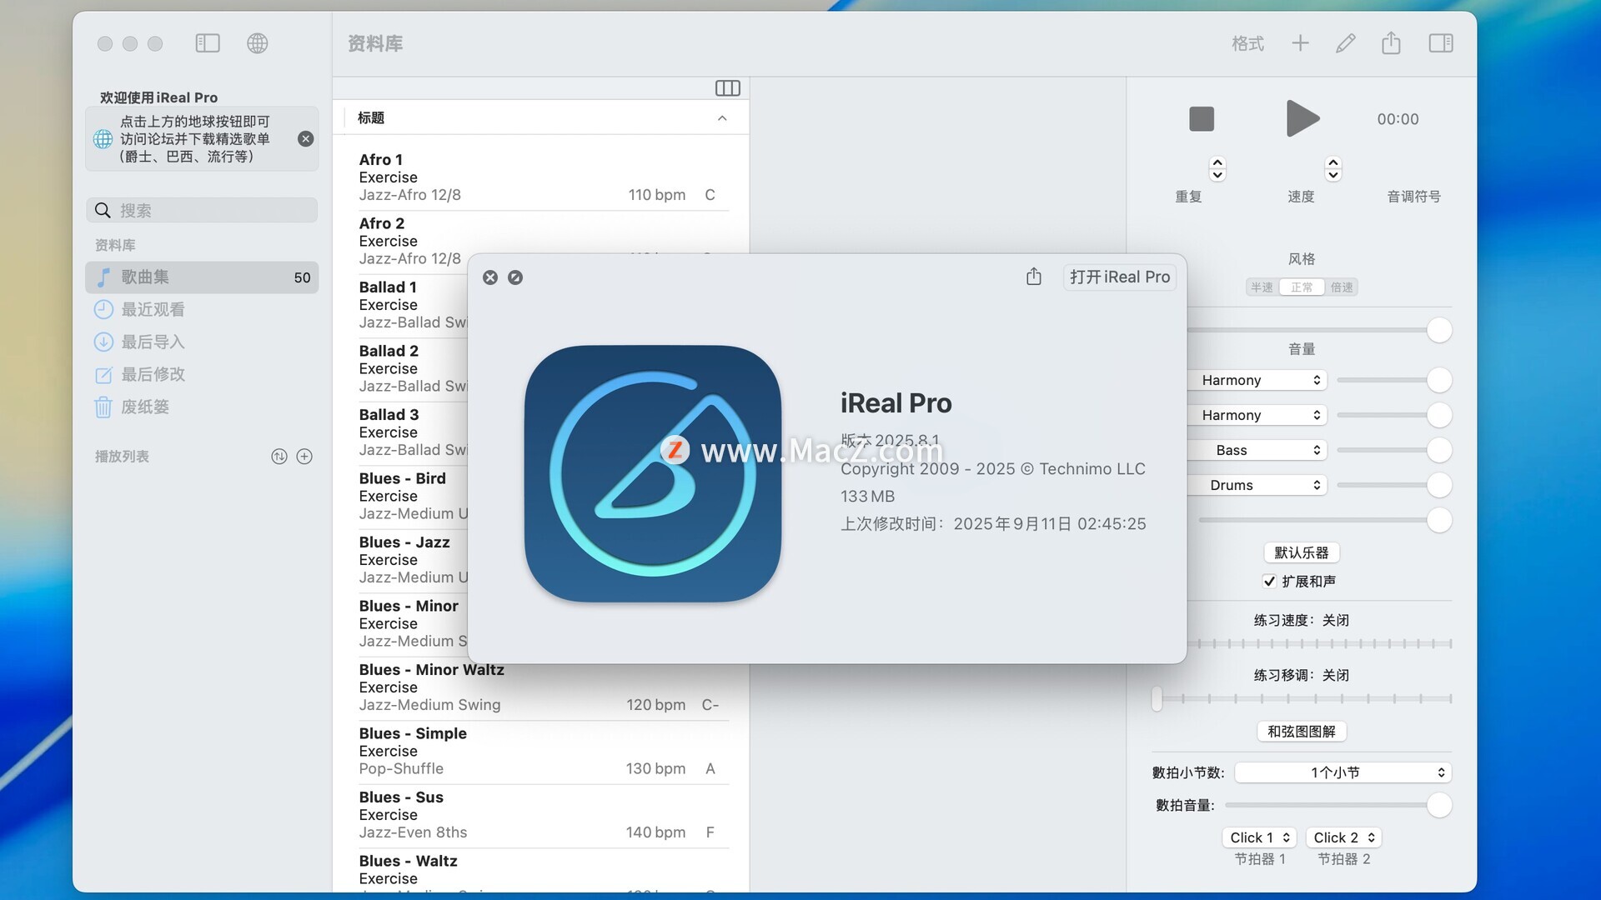Click the first Harmony volume slider knob
1601x900 pixels.
pyautogui.click(x=1439, y=380)
